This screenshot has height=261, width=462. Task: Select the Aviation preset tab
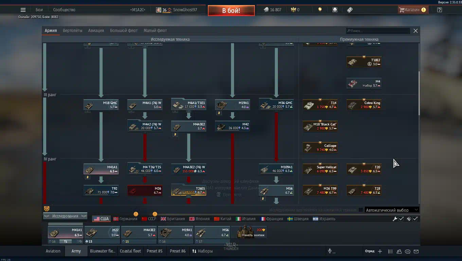[53, 251]
